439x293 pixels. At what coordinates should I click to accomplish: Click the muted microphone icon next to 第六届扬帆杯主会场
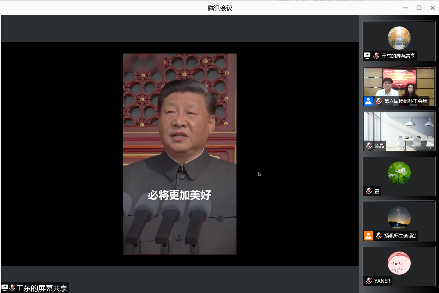click(x=379, y=101)
